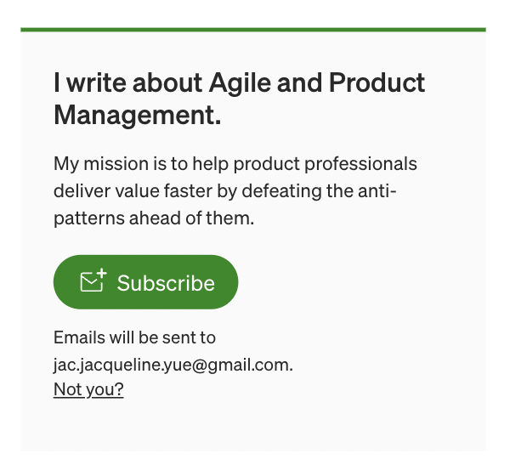
Task: Click the "Emails will be sent to" text
Action: [x=134, y=337]
